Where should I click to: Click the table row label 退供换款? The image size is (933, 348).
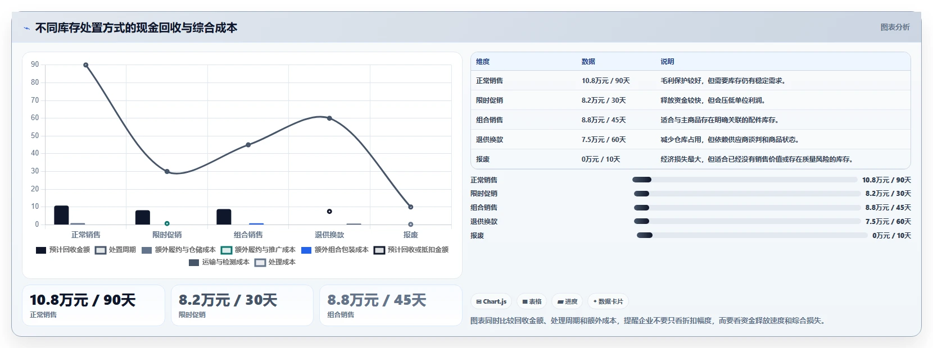(490, 140)
